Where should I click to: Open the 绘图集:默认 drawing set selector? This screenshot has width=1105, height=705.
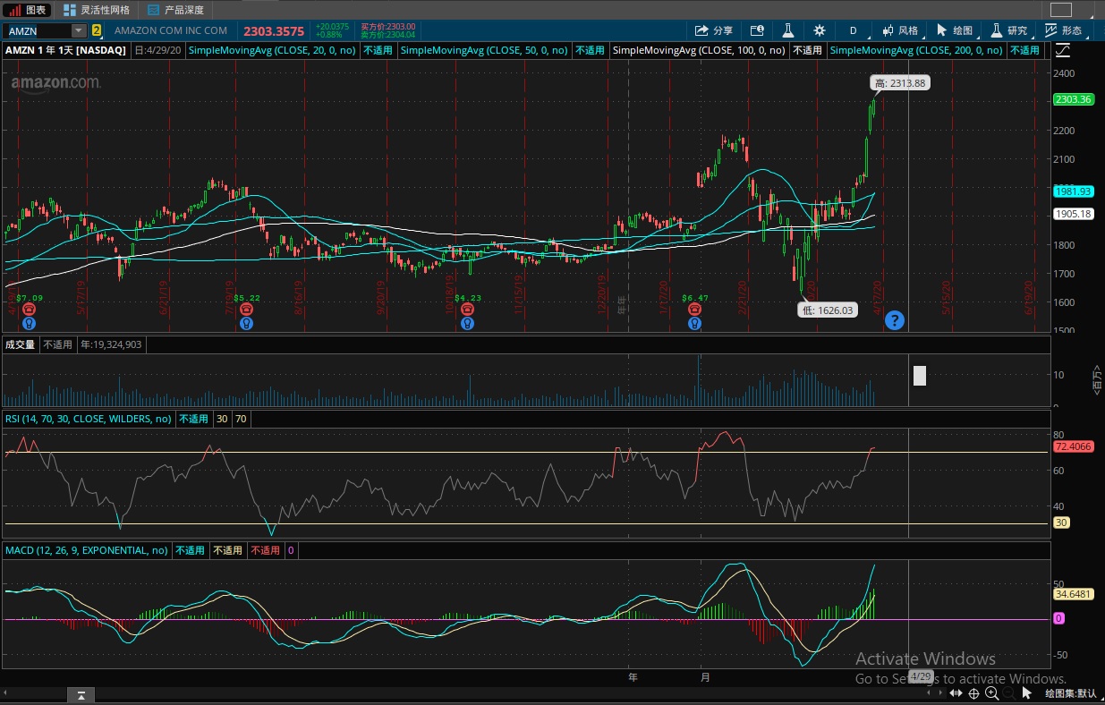pyautogui.click(x=1071, y=693)
